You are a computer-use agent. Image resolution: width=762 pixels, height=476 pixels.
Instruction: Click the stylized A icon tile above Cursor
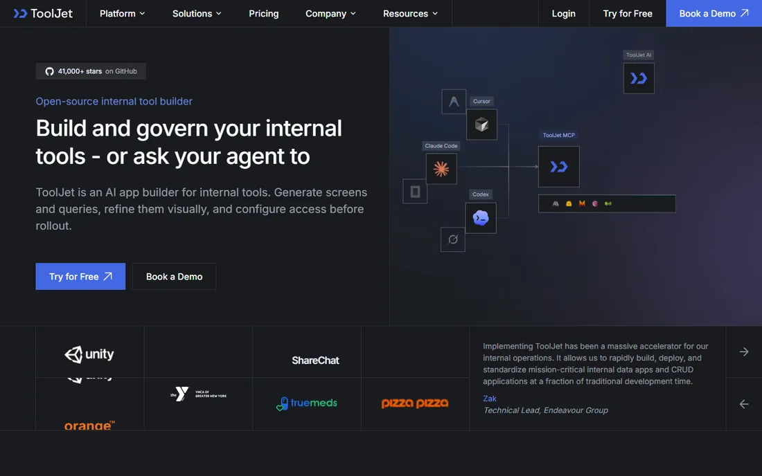click(x=454, y=102)
